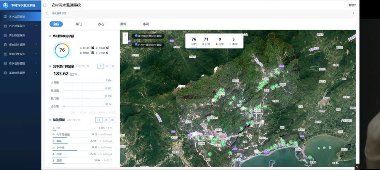Click the donut chart showing 76 stations
Screen dimensions: 380x170
[x=62, y=50]
